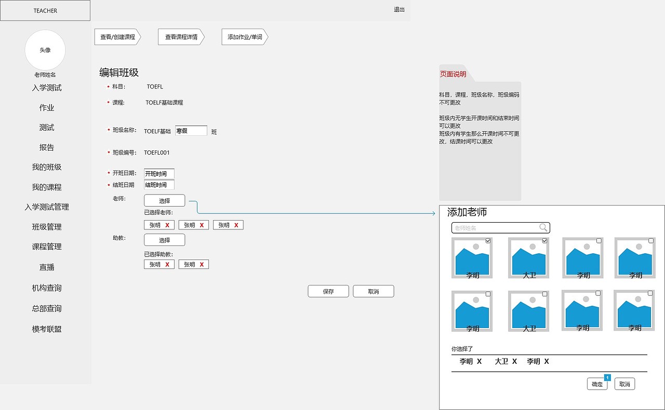The image size is (665, 410).
Task: Open 总部查询 in the sidebar
Action: [47, 308]
